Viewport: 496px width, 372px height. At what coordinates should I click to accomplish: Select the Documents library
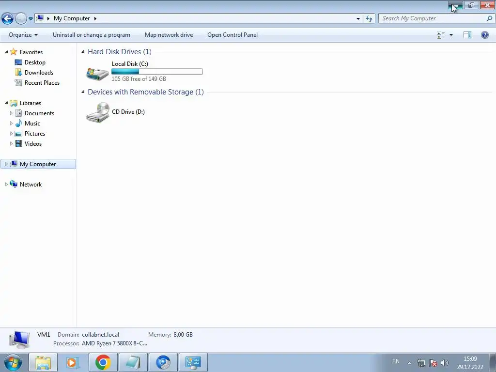click(x=39, y=113)
